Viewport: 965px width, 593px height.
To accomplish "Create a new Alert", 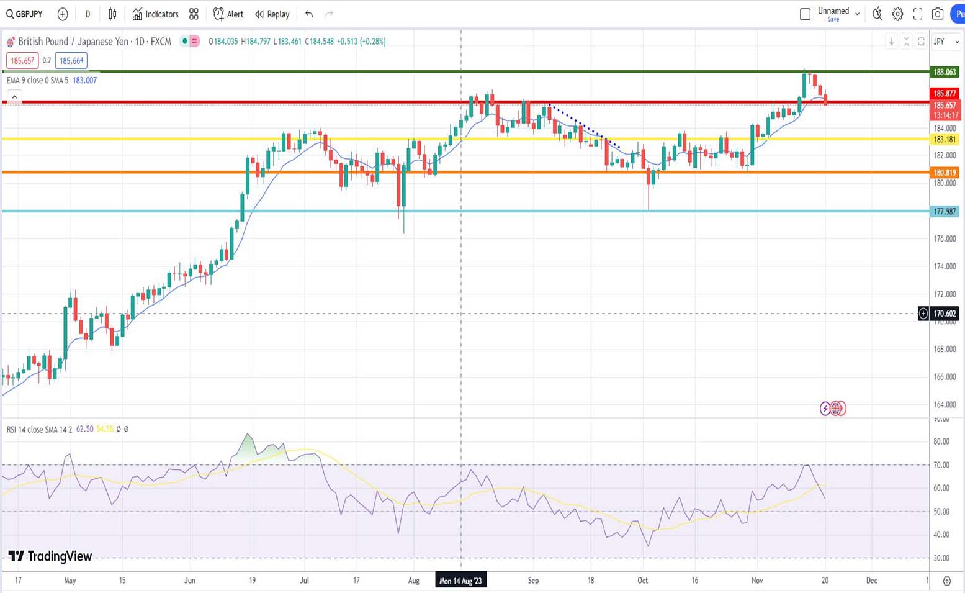I will coord(228,14).
